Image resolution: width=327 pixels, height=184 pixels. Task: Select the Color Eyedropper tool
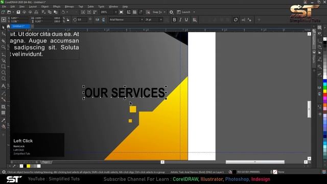(x=4, y=121)
